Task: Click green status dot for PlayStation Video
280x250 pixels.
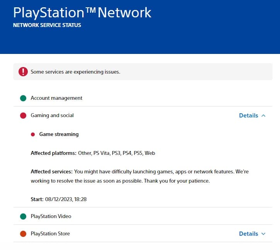Action: pos(23,216)
